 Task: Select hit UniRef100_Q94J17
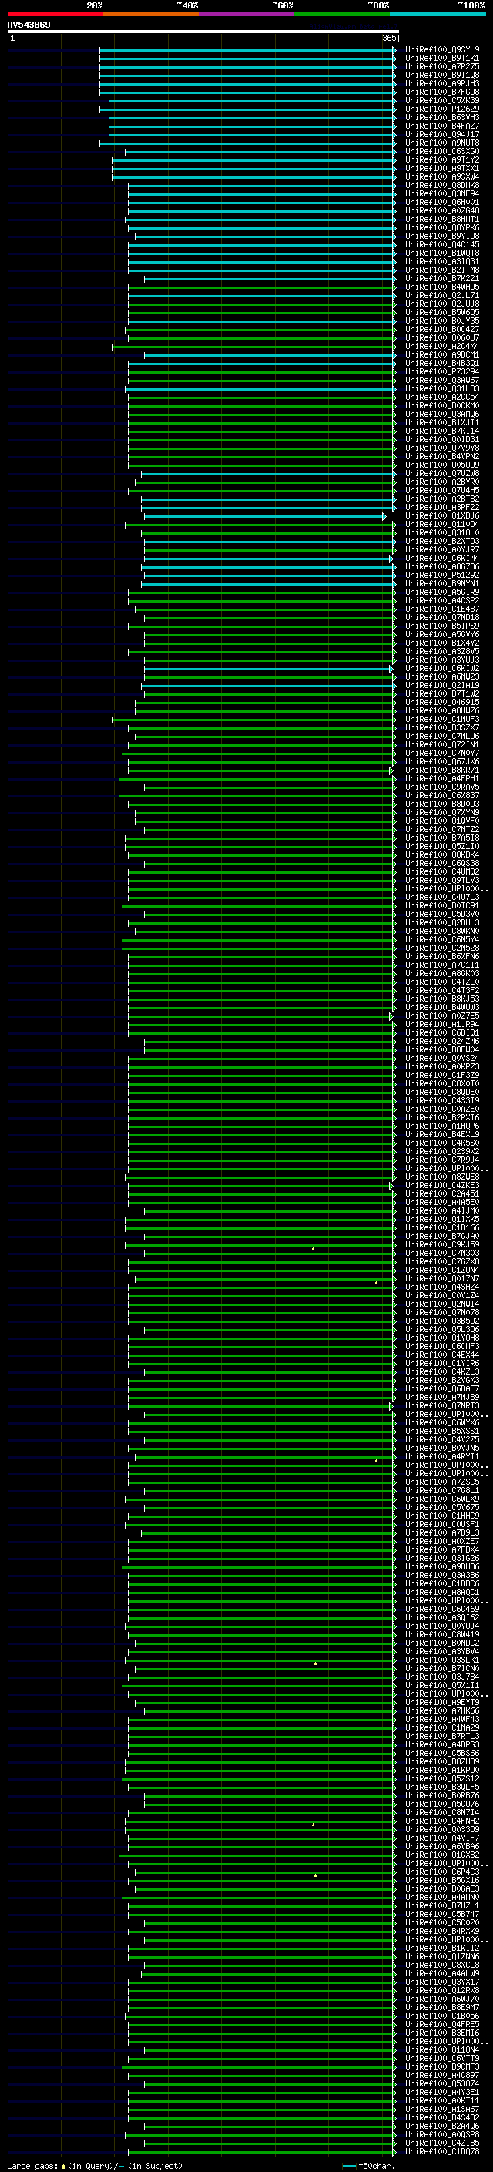(442, 134)
